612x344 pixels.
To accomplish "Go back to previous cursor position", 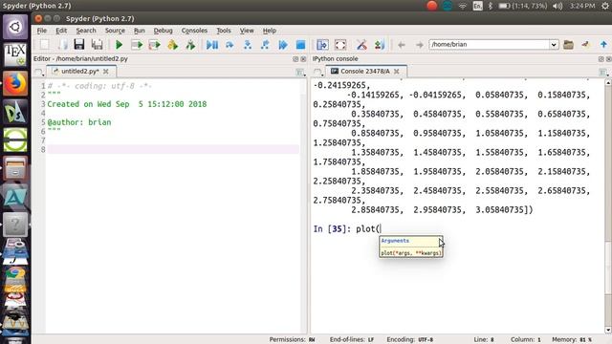I will (402, 45).
